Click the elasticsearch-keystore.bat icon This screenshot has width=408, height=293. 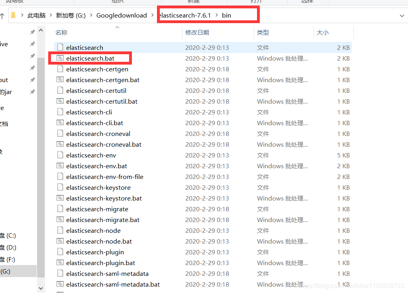[60, 198]
